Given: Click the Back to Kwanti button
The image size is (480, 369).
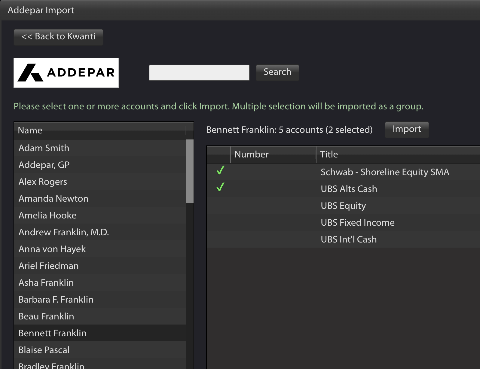Looking at the screenshot, I should 58,37.
